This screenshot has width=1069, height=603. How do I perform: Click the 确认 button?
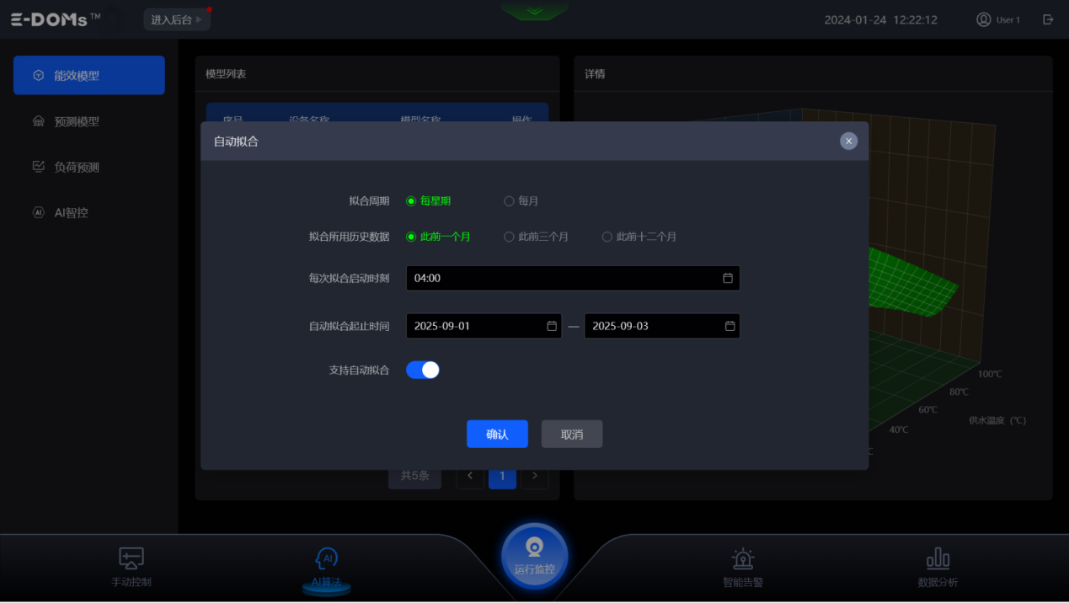click(x=497, y=435)
